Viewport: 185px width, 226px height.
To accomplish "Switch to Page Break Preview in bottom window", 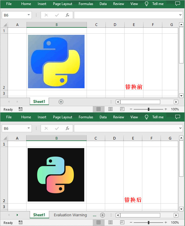I will click(122, 222).
